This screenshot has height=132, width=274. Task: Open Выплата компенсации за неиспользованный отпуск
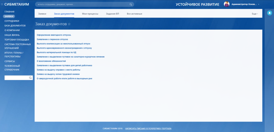tap(63, 44)
